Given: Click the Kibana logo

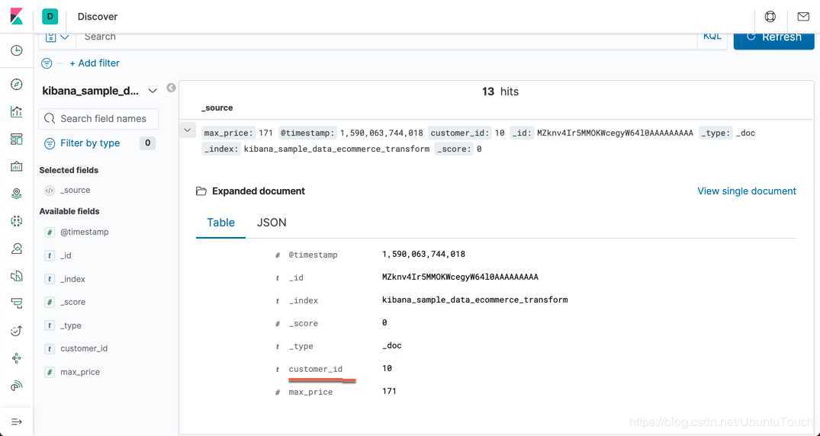Looking at the screenshot, I should [16, 16].
